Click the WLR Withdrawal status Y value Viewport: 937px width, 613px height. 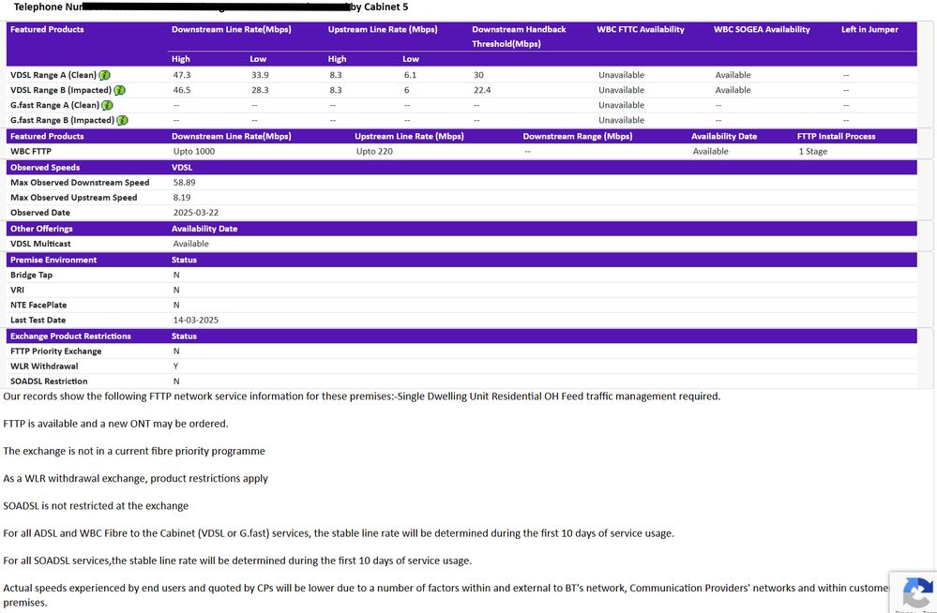(175, 366)
